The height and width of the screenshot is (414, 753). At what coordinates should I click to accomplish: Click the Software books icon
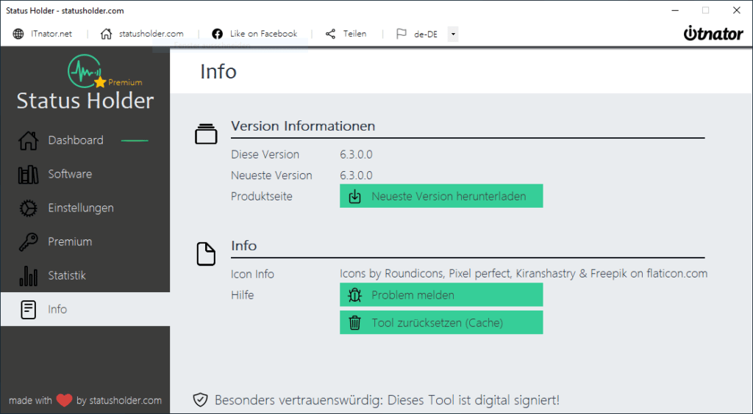(29, 175)
